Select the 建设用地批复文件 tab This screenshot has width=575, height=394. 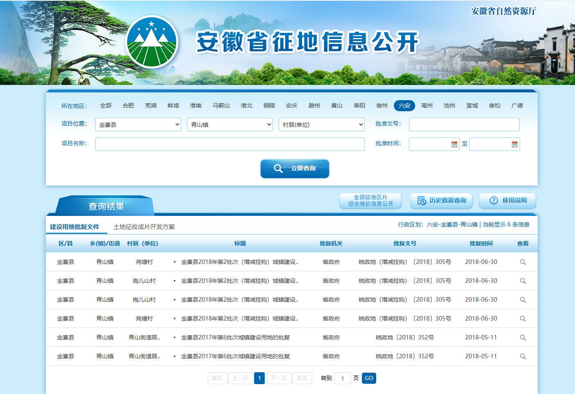pos(75,227)
